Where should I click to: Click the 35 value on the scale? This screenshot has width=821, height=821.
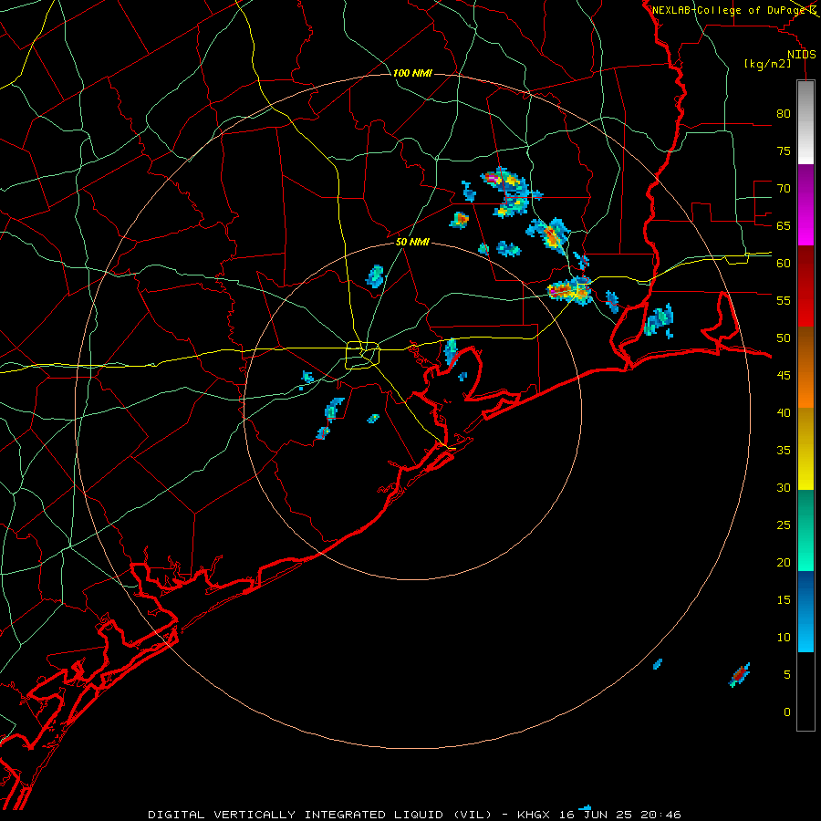[x=784, y=451]
